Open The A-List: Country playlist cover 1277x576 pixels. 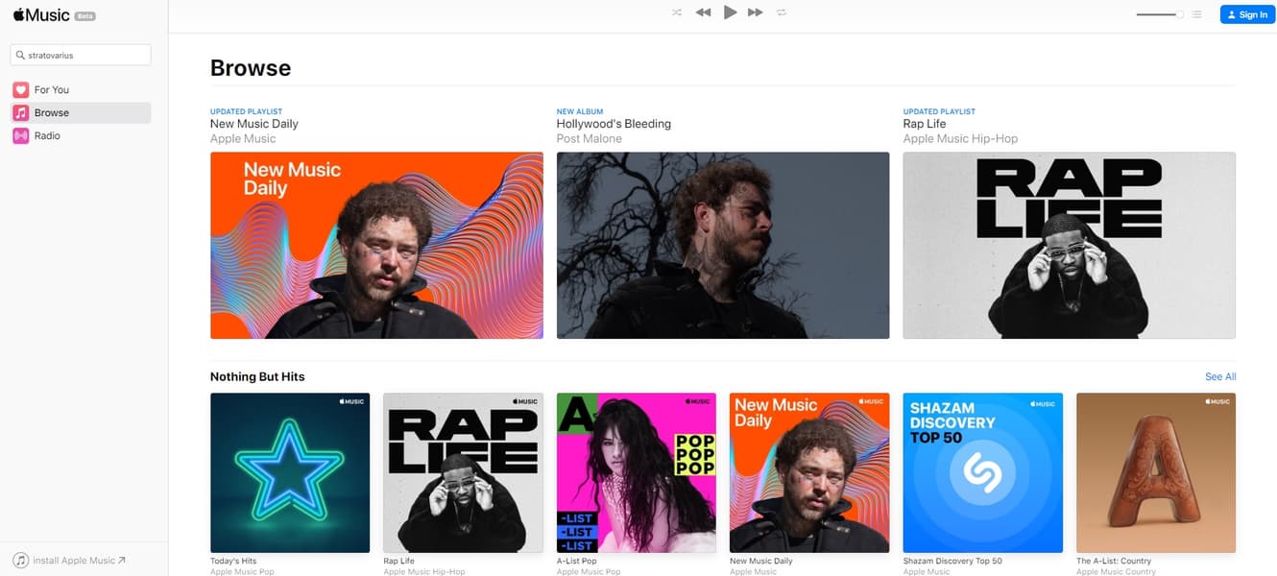click(1156, 472)
